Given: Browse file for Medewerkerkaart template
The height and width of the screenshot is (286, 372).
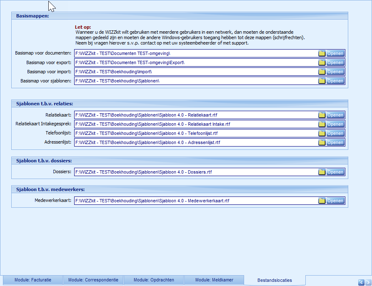Looking at the screenshot, I should click(x=322, y=201).
